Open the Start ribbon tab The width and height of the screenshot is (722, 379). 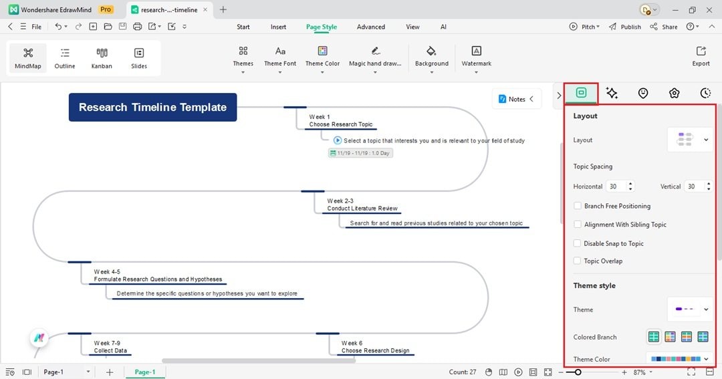point(243,27)
